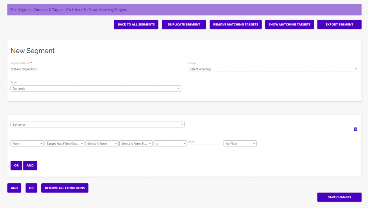Viewport: 368px width, 208px height.
Task: Expand the Select A Form Field dropdown
Action: 135,143
